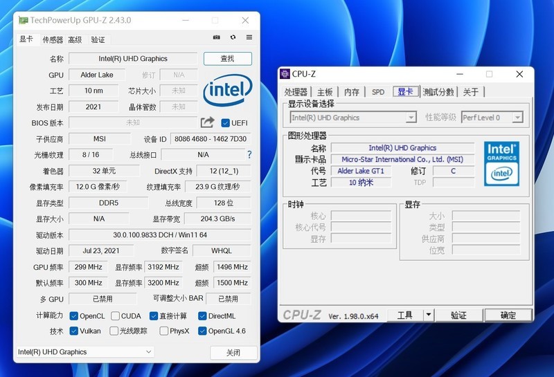Switch to the 验证 tab in GPU-Z
The height and width of the screenshot is (377, 554).
click(x=98, y=40)
